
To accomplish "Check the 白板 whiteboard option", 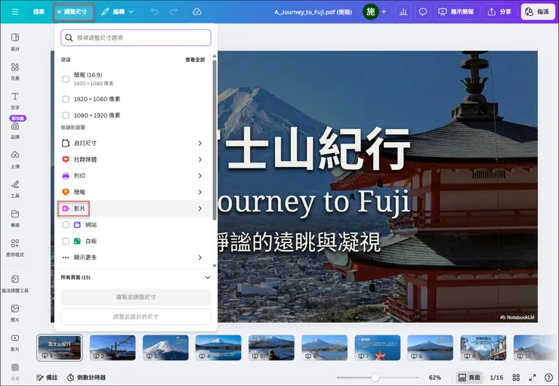I will 66,241.
